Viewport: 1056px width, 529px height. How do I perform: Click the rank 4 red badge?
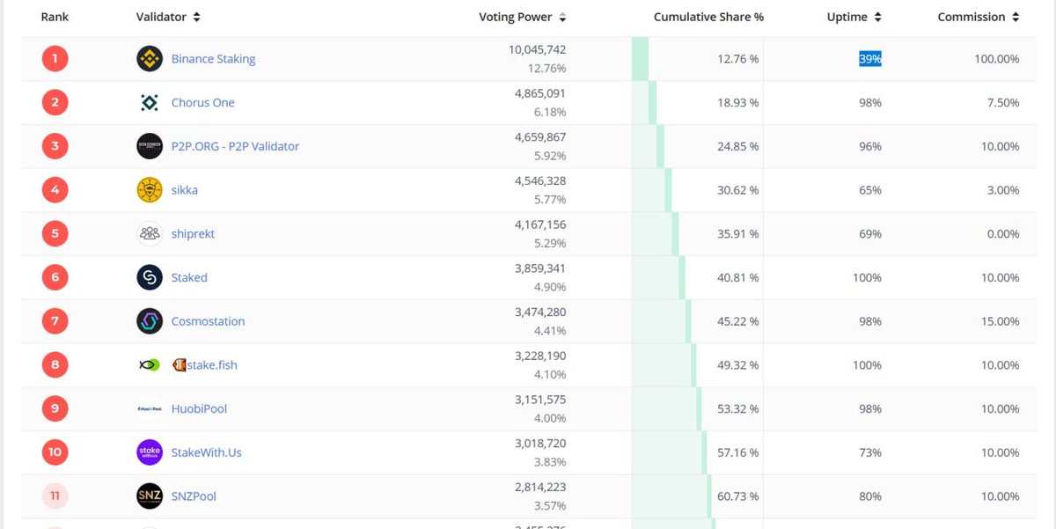click(x=55, y=190)
